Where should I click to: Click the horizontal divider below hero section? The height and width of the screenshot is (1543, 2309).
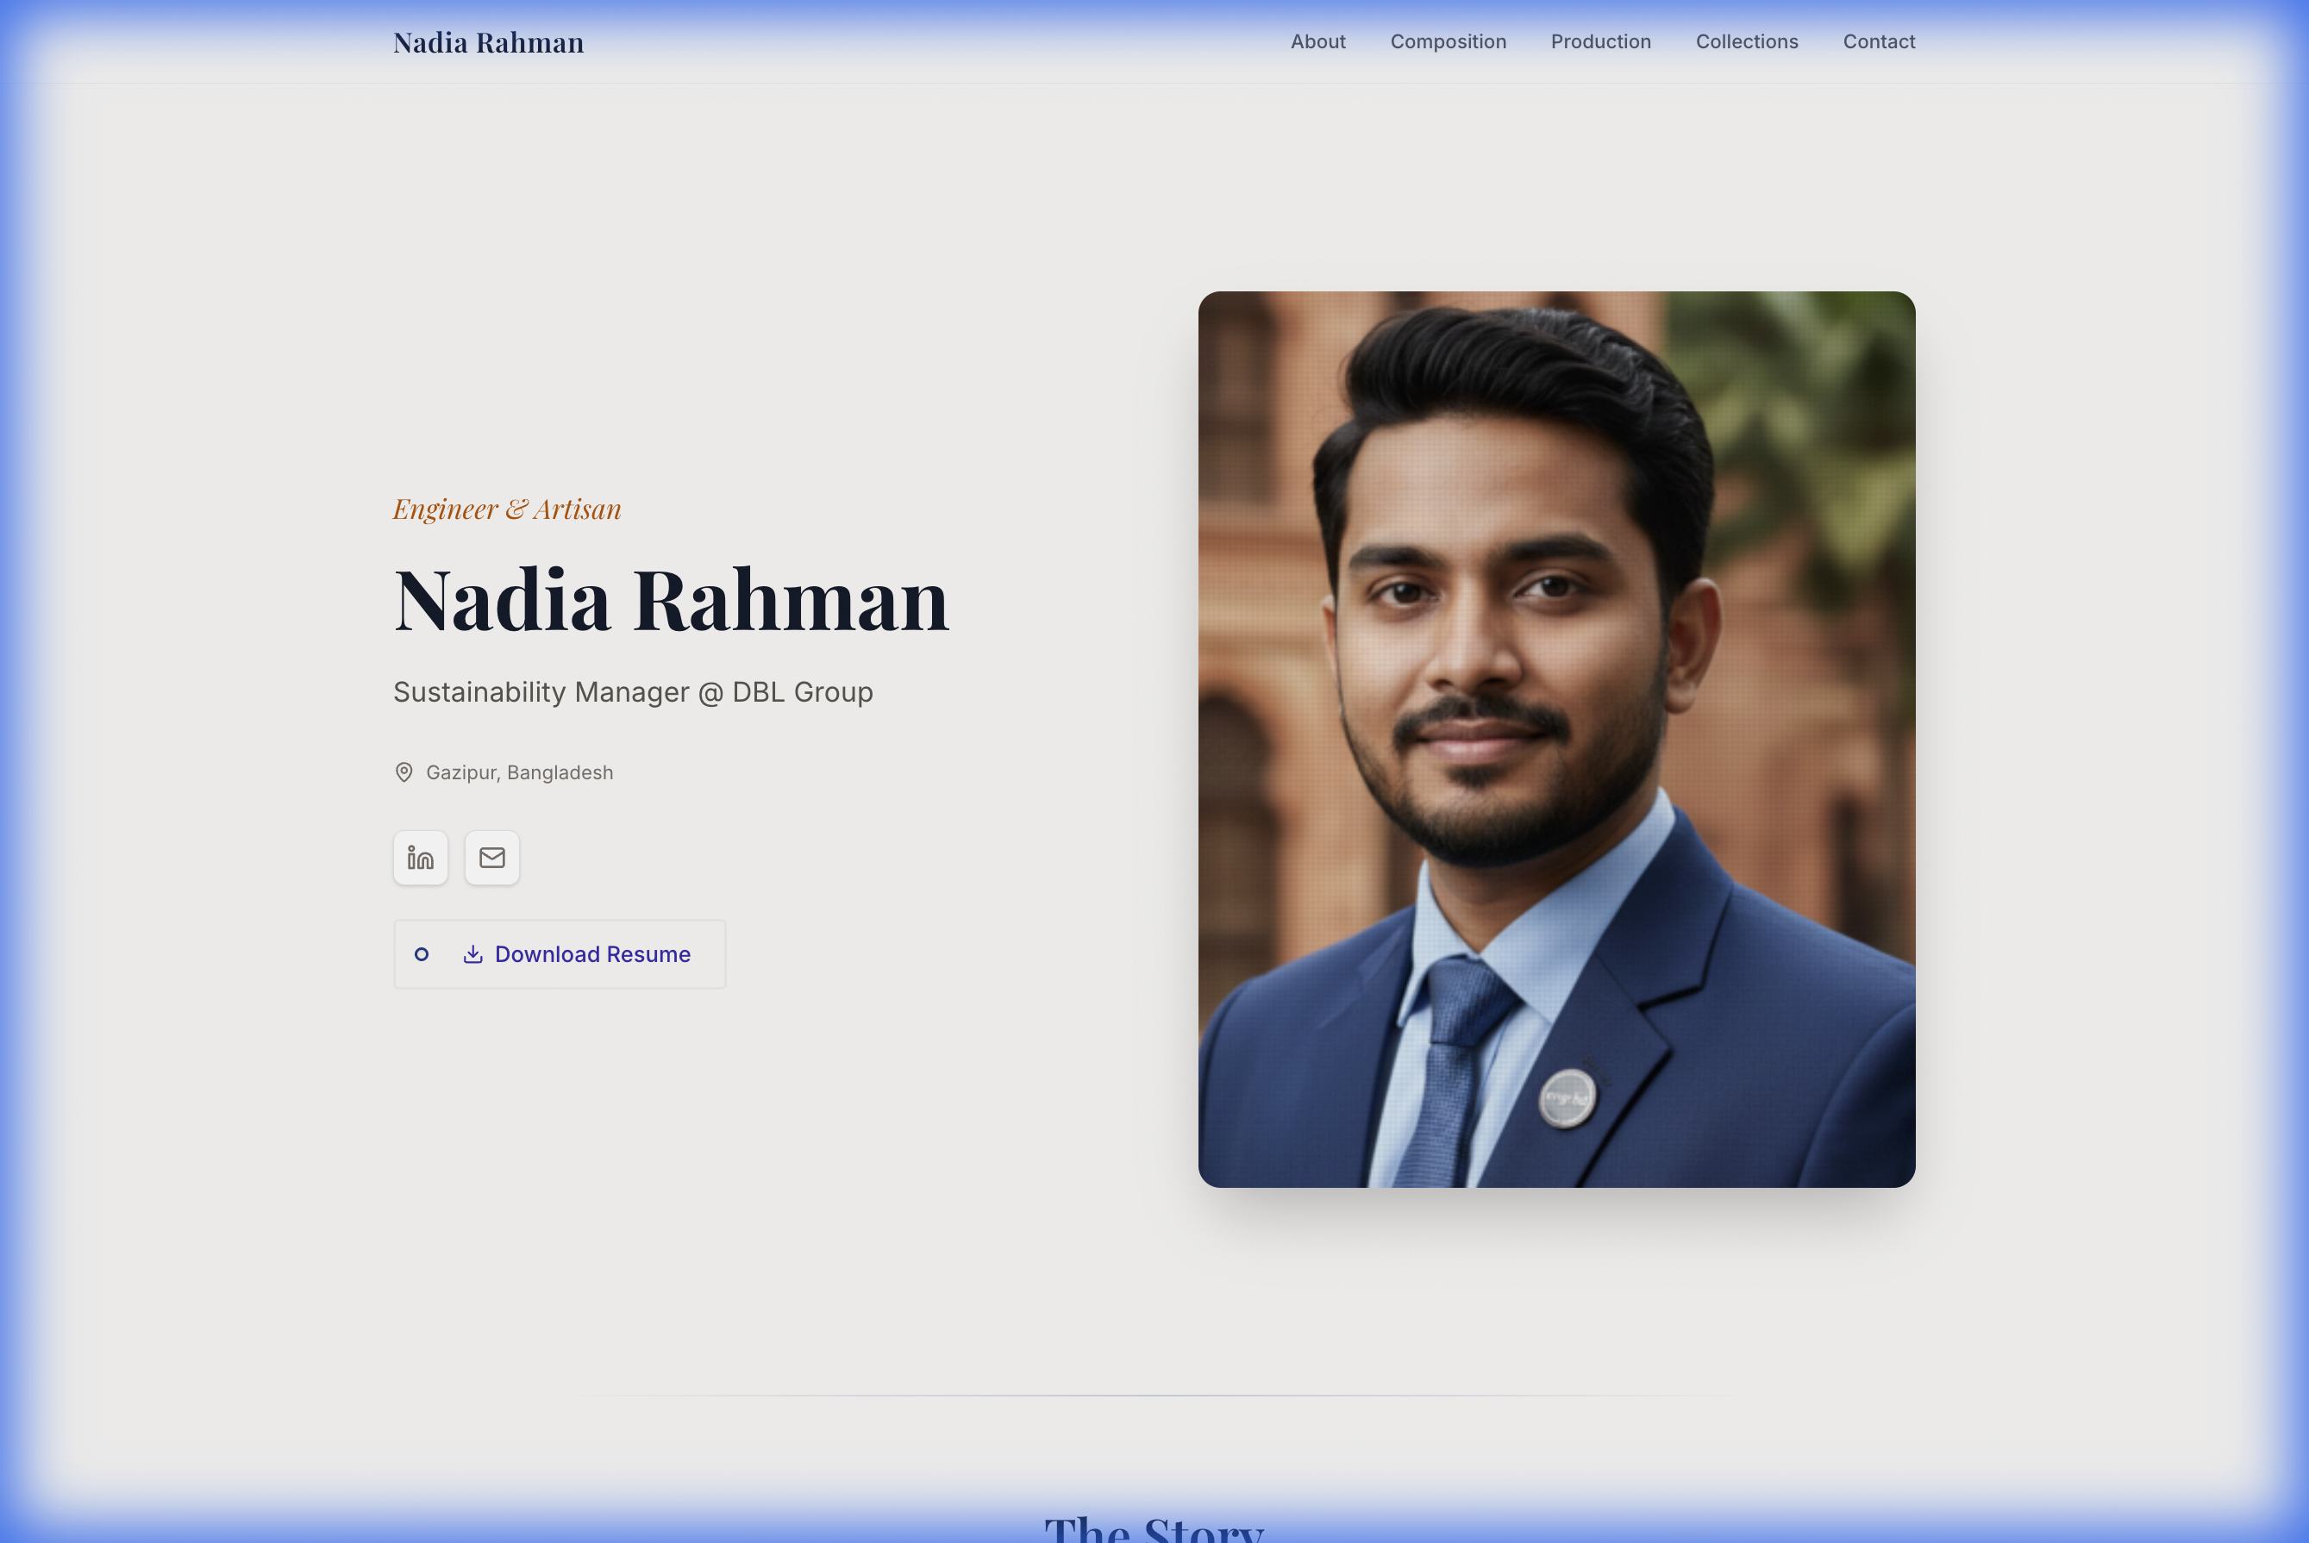tap(1154, 1395)
